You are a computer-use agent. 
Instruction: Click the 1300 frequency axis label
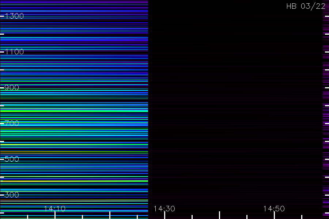coord(14,16)
